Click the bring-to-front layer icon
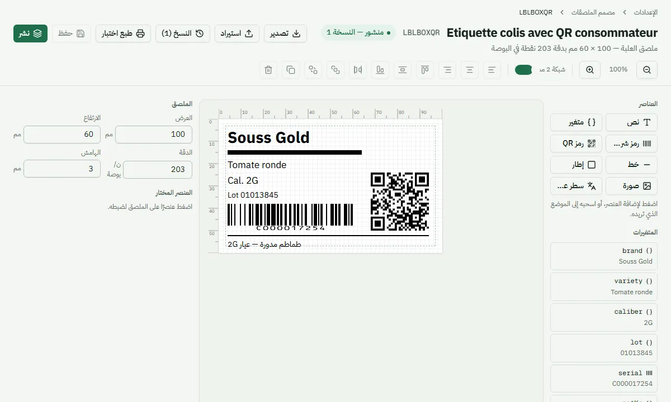The image size is (671, 402). [x=335, y=70]
